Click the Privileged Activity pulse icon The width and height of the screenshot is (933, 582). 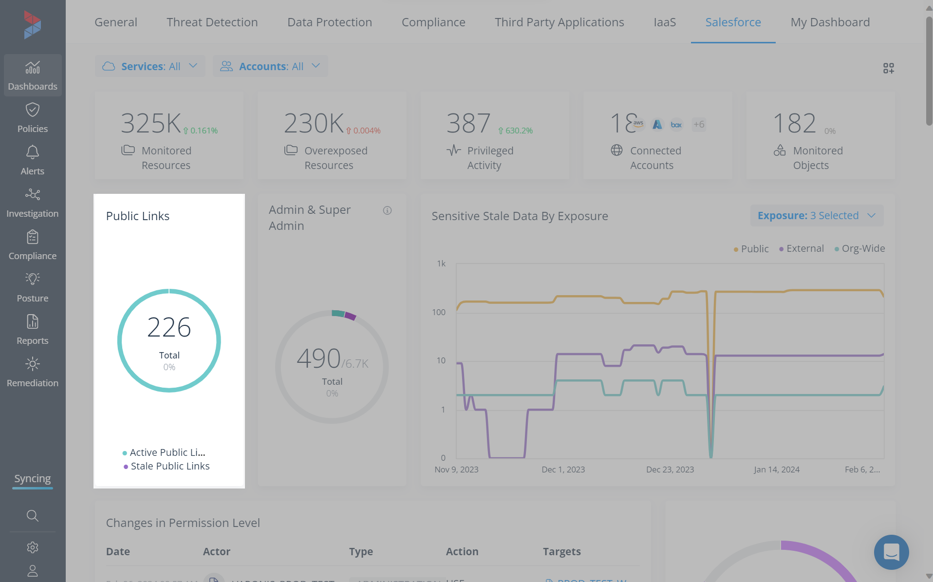point(454,150)
